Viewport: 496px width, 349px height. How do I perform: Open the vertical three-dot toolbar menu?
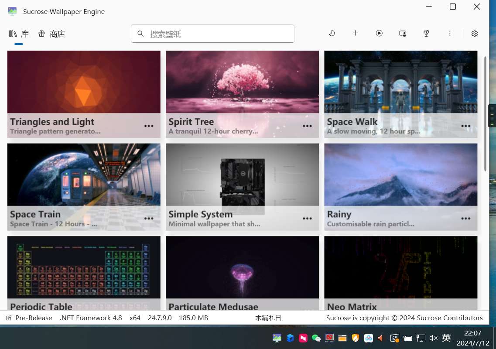(x=450, y=33)
